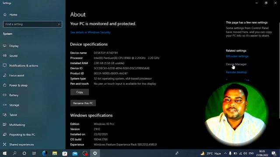
Task: Click the search magnifier in Find a setting
Action: (59, 24)
